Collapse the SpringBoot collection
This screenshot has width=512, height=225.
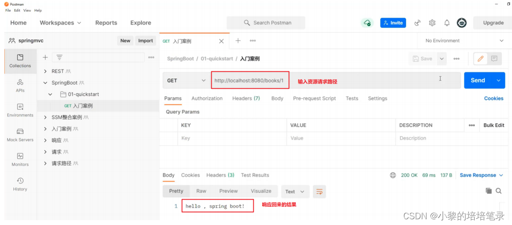click(x=46, y=83)
